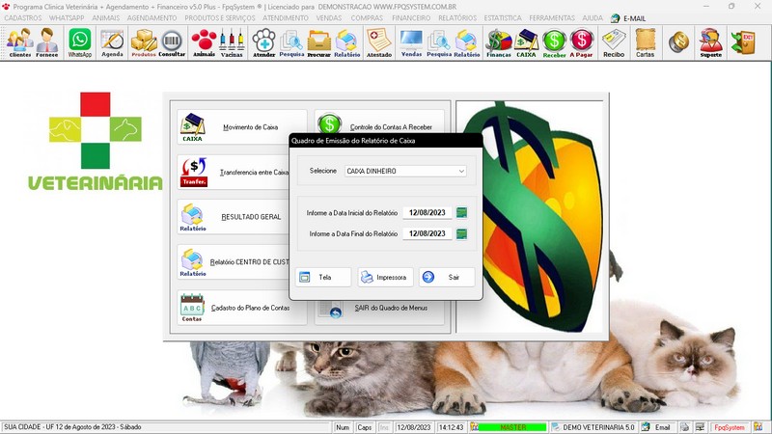This screenshot has height=434, width=772.
Task: Click the green Receber dollar icon
Action: coord(554,42)
